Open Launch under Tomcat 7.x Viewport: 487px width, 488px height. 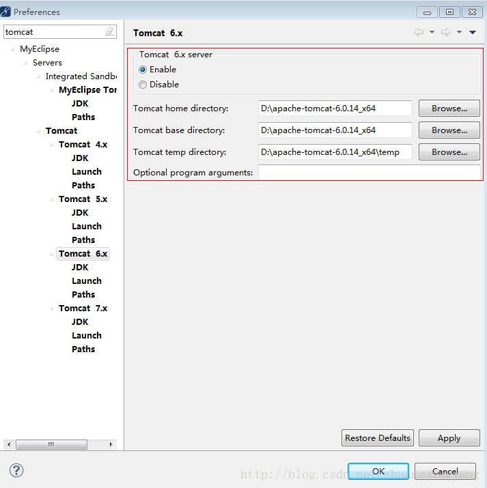(x=87, y=336)
